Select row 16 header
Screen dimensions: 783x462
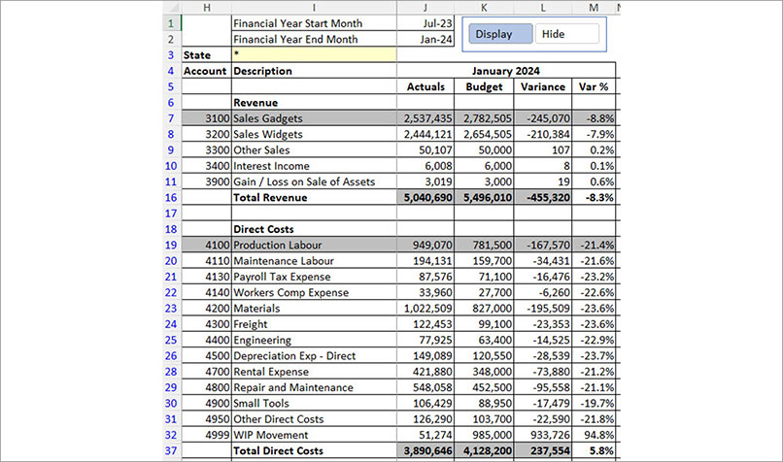[171, 197]
